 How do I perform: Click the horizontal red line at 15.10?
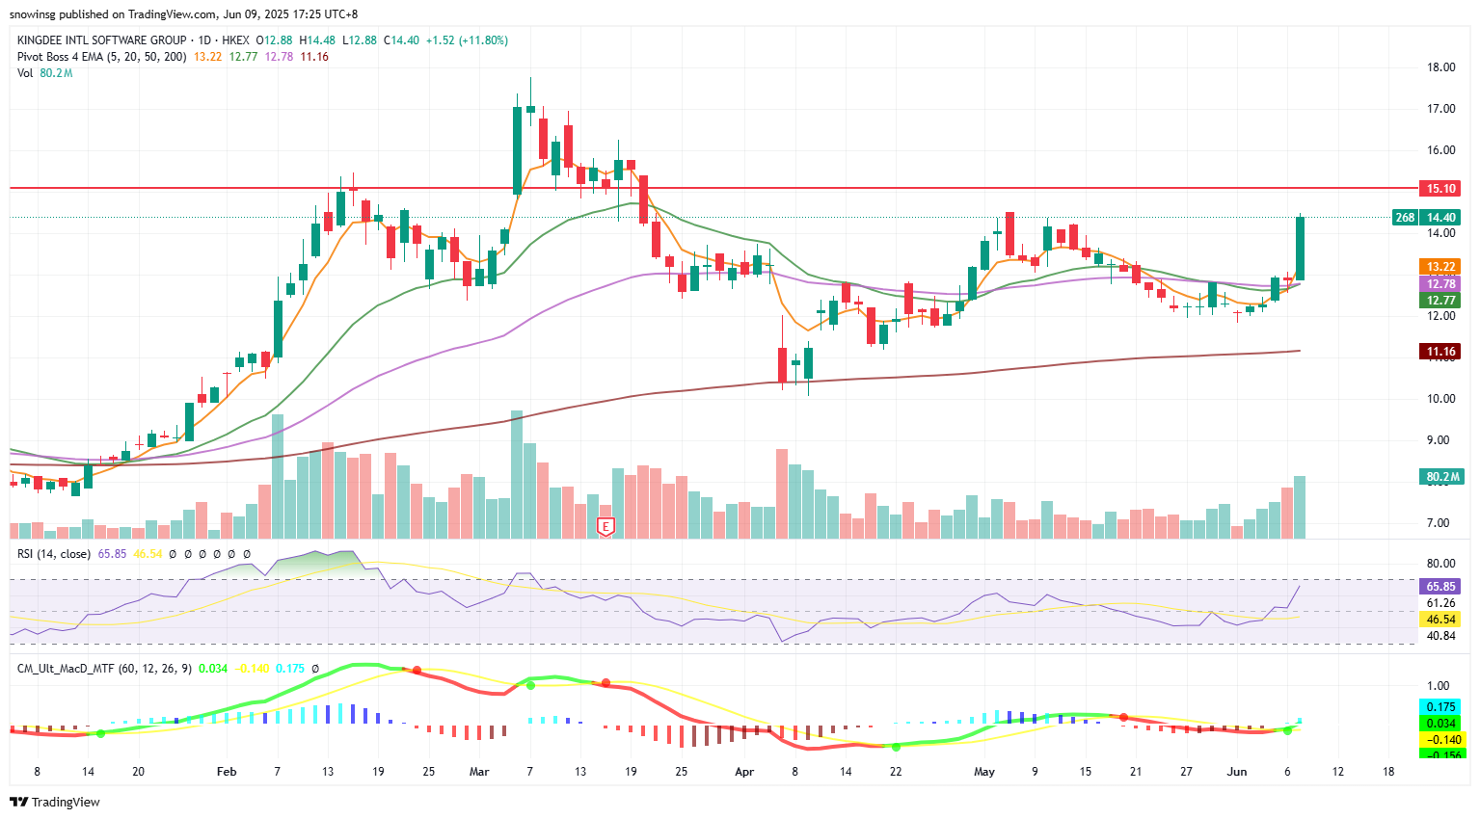(713, 188)
